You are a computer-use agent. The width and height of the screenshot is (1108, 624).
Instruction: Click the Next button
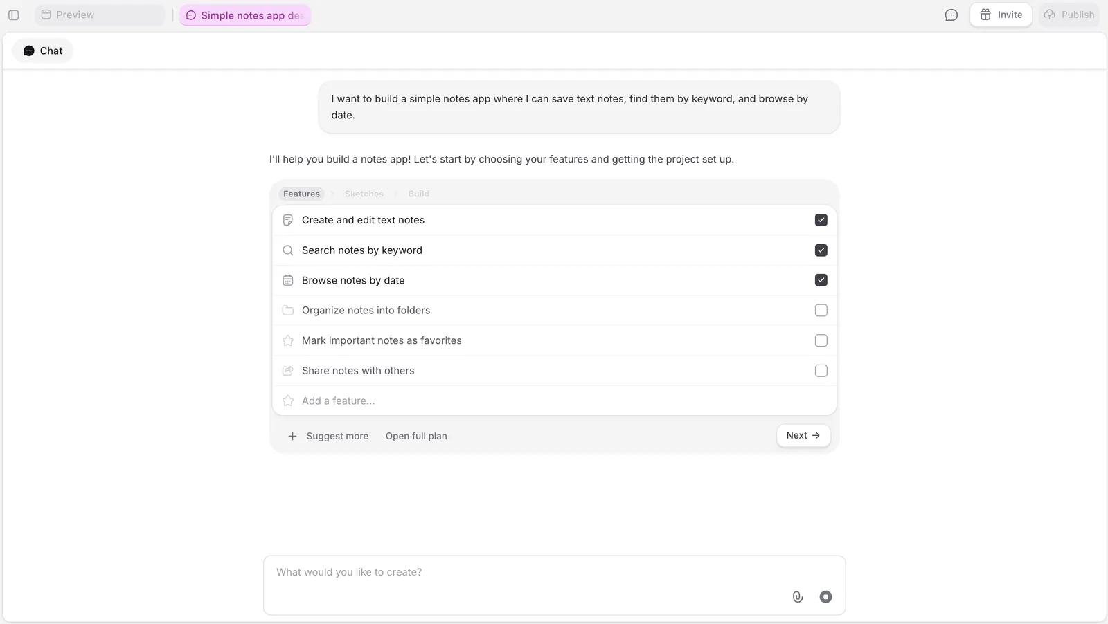pyautogui.click(x=803, y=435)
